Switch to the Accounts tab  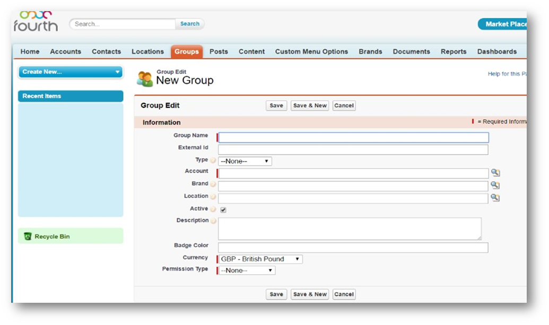tap(65, 51)
